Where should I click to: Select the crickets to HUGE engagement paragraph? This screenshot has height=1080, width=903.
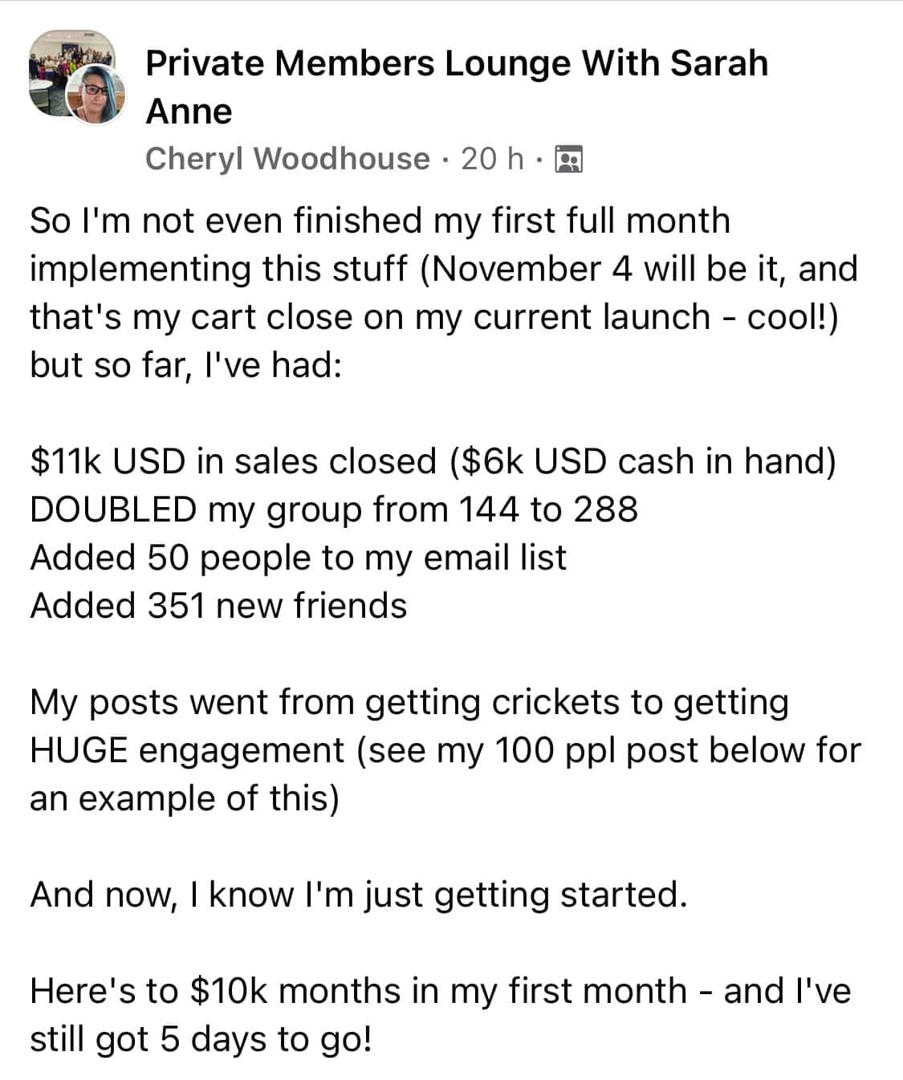tap(445, 750)
